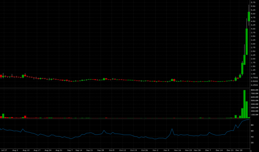
Task: Click the 'Dec 21' date label
Action: [x=230, y=150]
